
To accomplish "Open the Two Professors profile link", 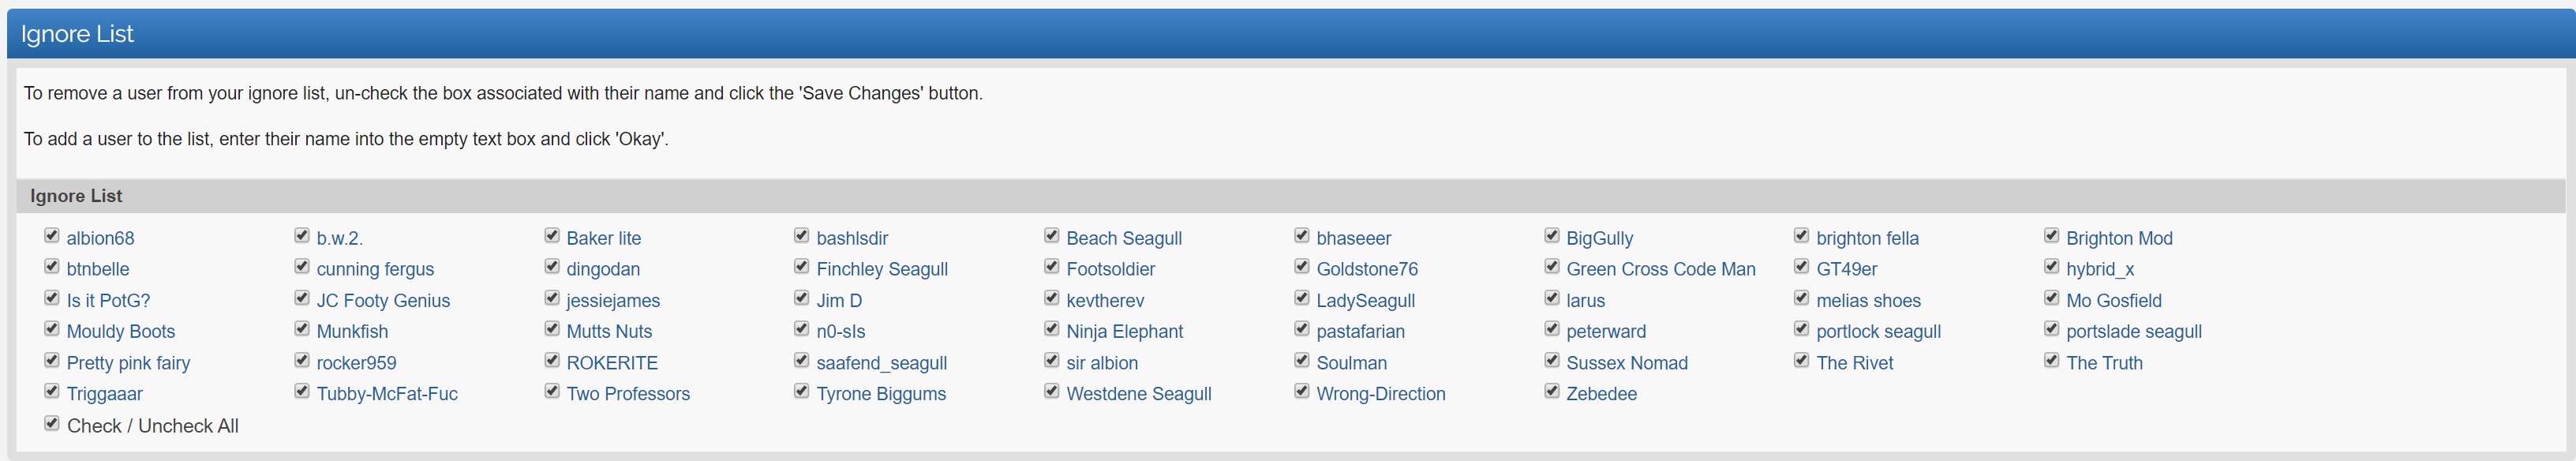I will 627,394.
